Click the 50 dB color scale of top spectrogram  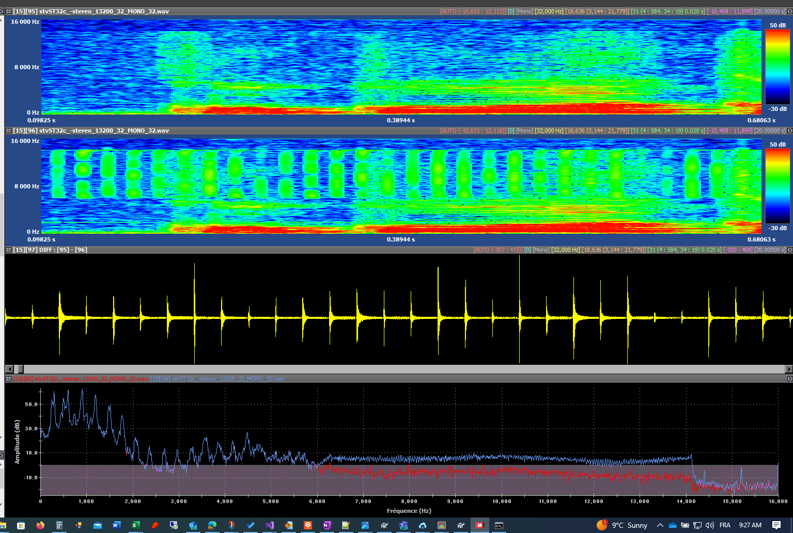point(777,67)
